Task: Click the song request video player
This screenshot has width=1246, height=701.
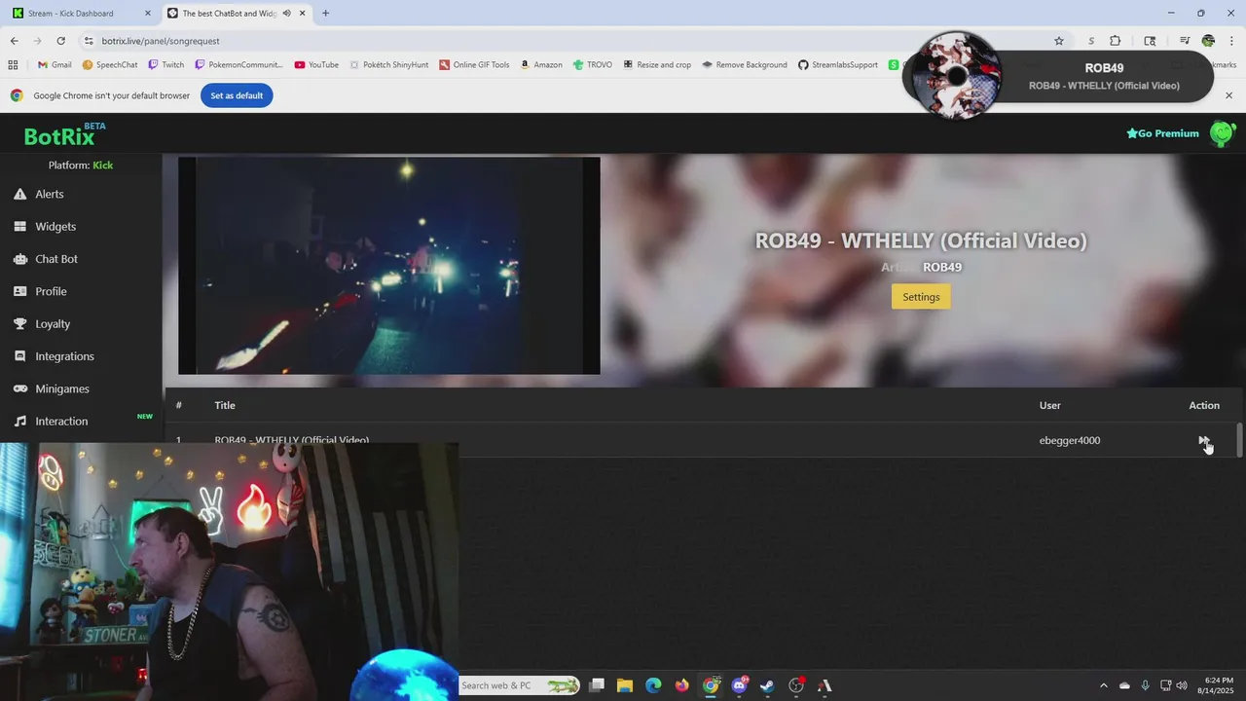Action: [x=389, y=266]
